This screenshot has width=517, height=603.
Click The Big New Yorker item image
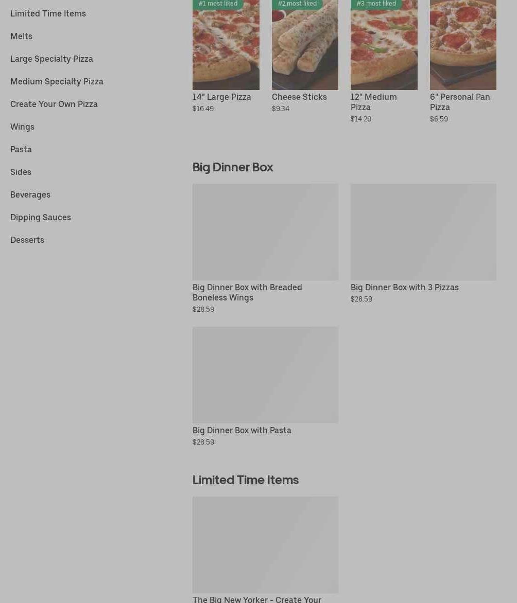tap(265, 544)
